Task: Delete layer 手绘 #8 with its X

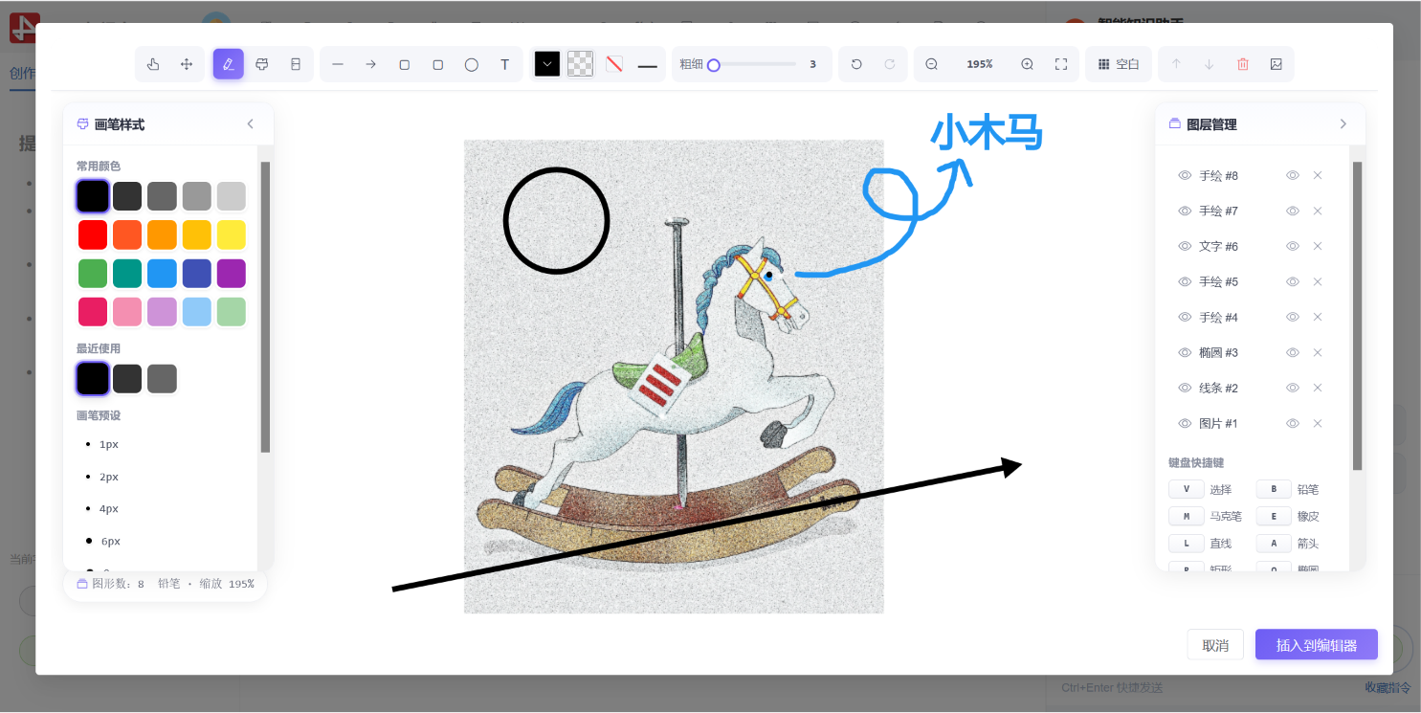Action: coord(1317,175)
